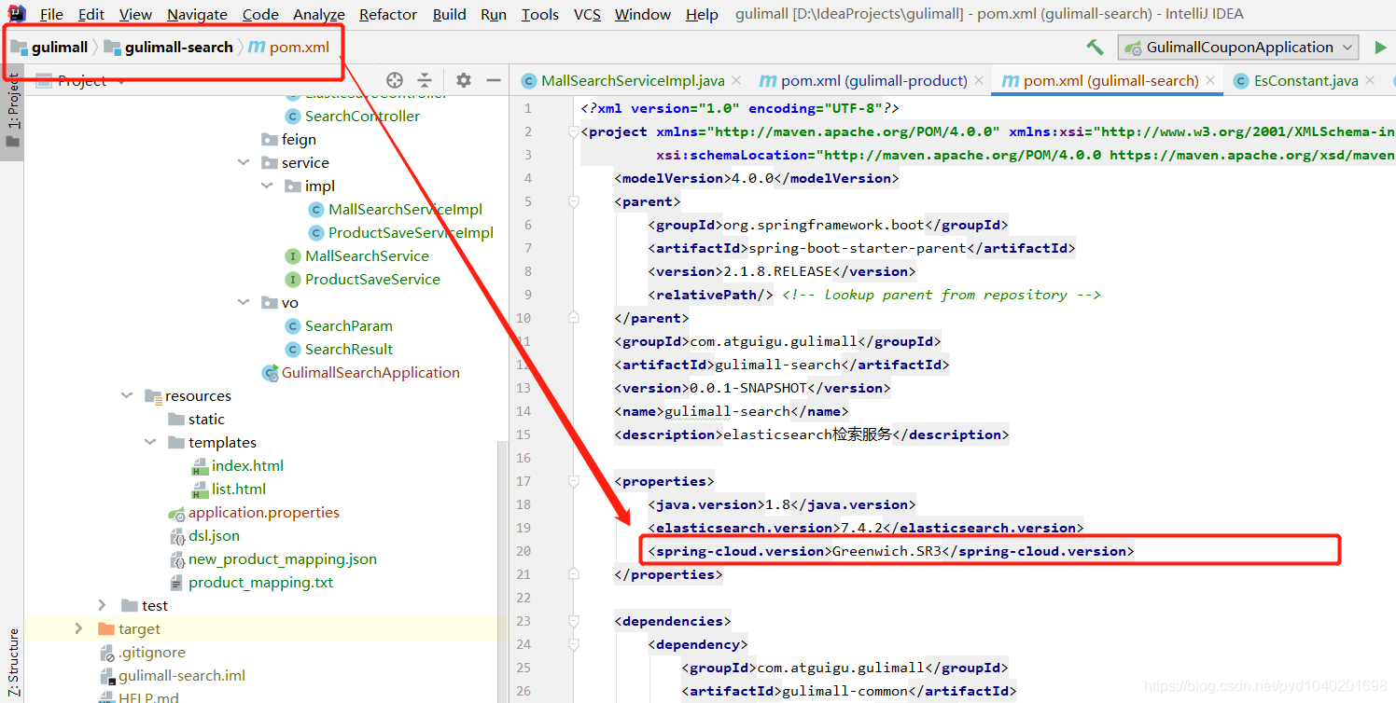This screenshot has width=1396, height=703.
Task: Select ProductSaveServiceImpl class
Action: (411, 233)
